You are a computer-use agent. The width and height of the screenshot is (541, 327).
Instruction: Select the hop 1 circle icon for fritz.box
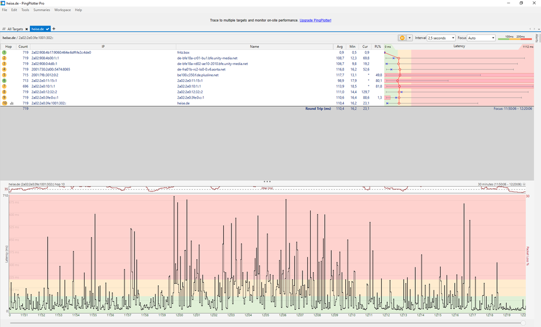(x=4, y=53)
